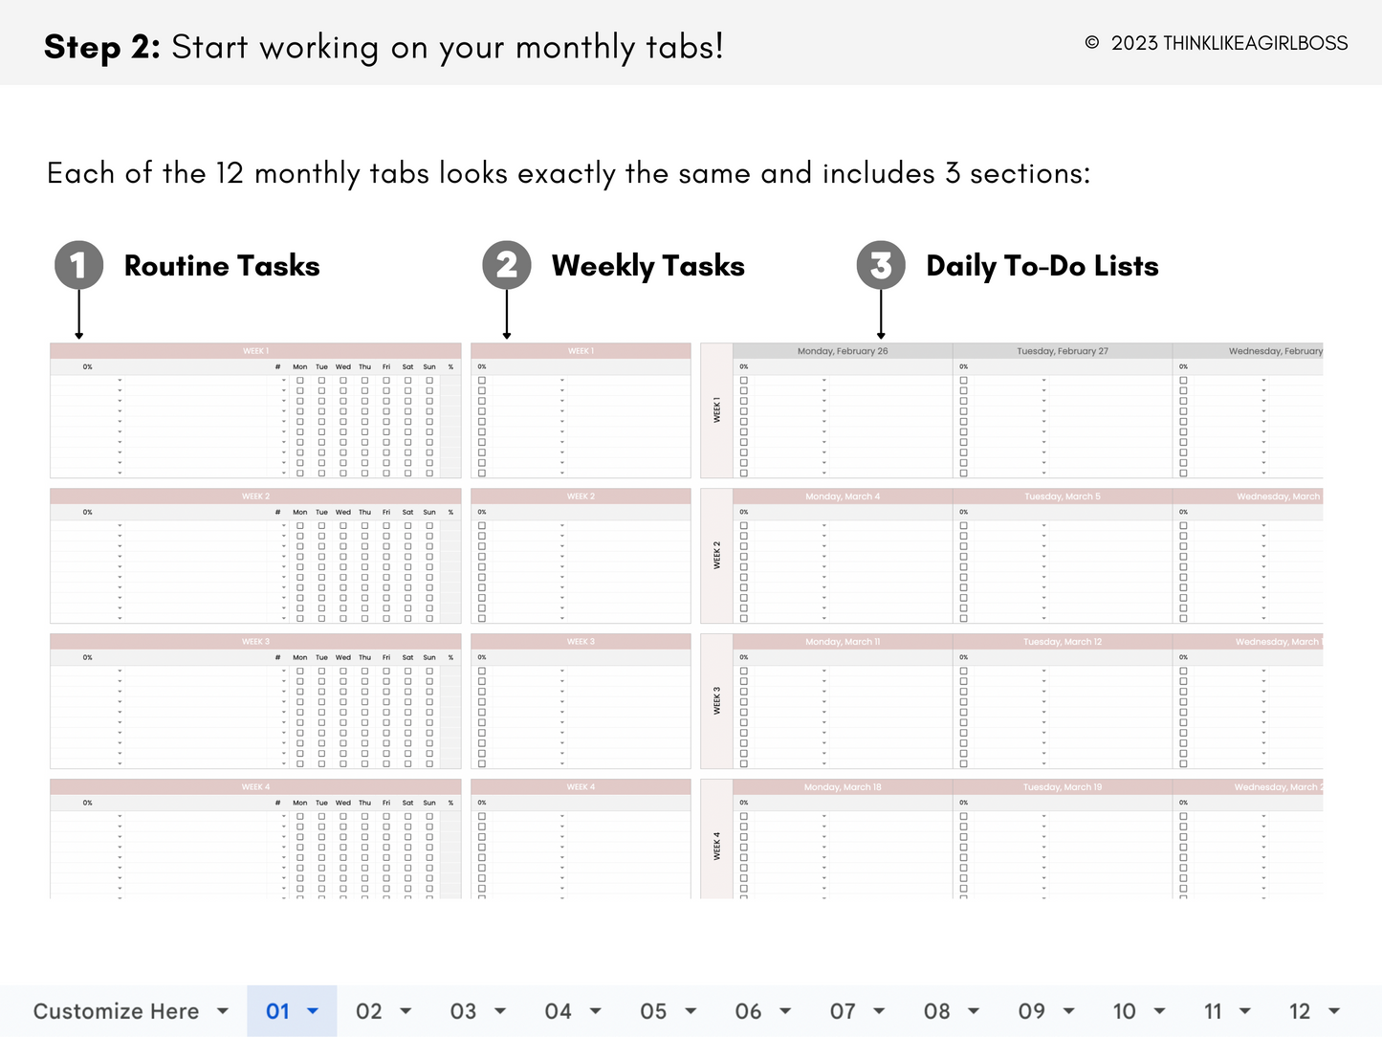Tick a Sunday checkbox in Week 2 Routine Tasks
This screenshot has height=1037, width=1382.
[x=428, y=526]
